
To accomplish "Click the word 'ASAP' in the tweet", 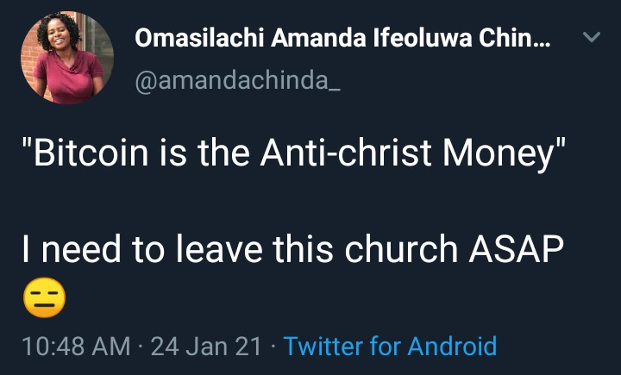I will [x=516, y=248].
